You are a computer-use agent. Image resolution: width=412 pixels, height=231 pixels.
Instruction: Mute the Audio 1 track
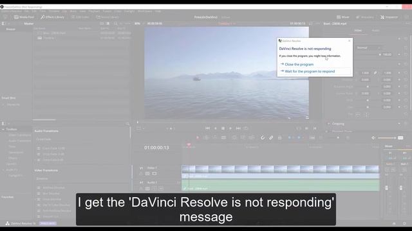click(161, 188)
